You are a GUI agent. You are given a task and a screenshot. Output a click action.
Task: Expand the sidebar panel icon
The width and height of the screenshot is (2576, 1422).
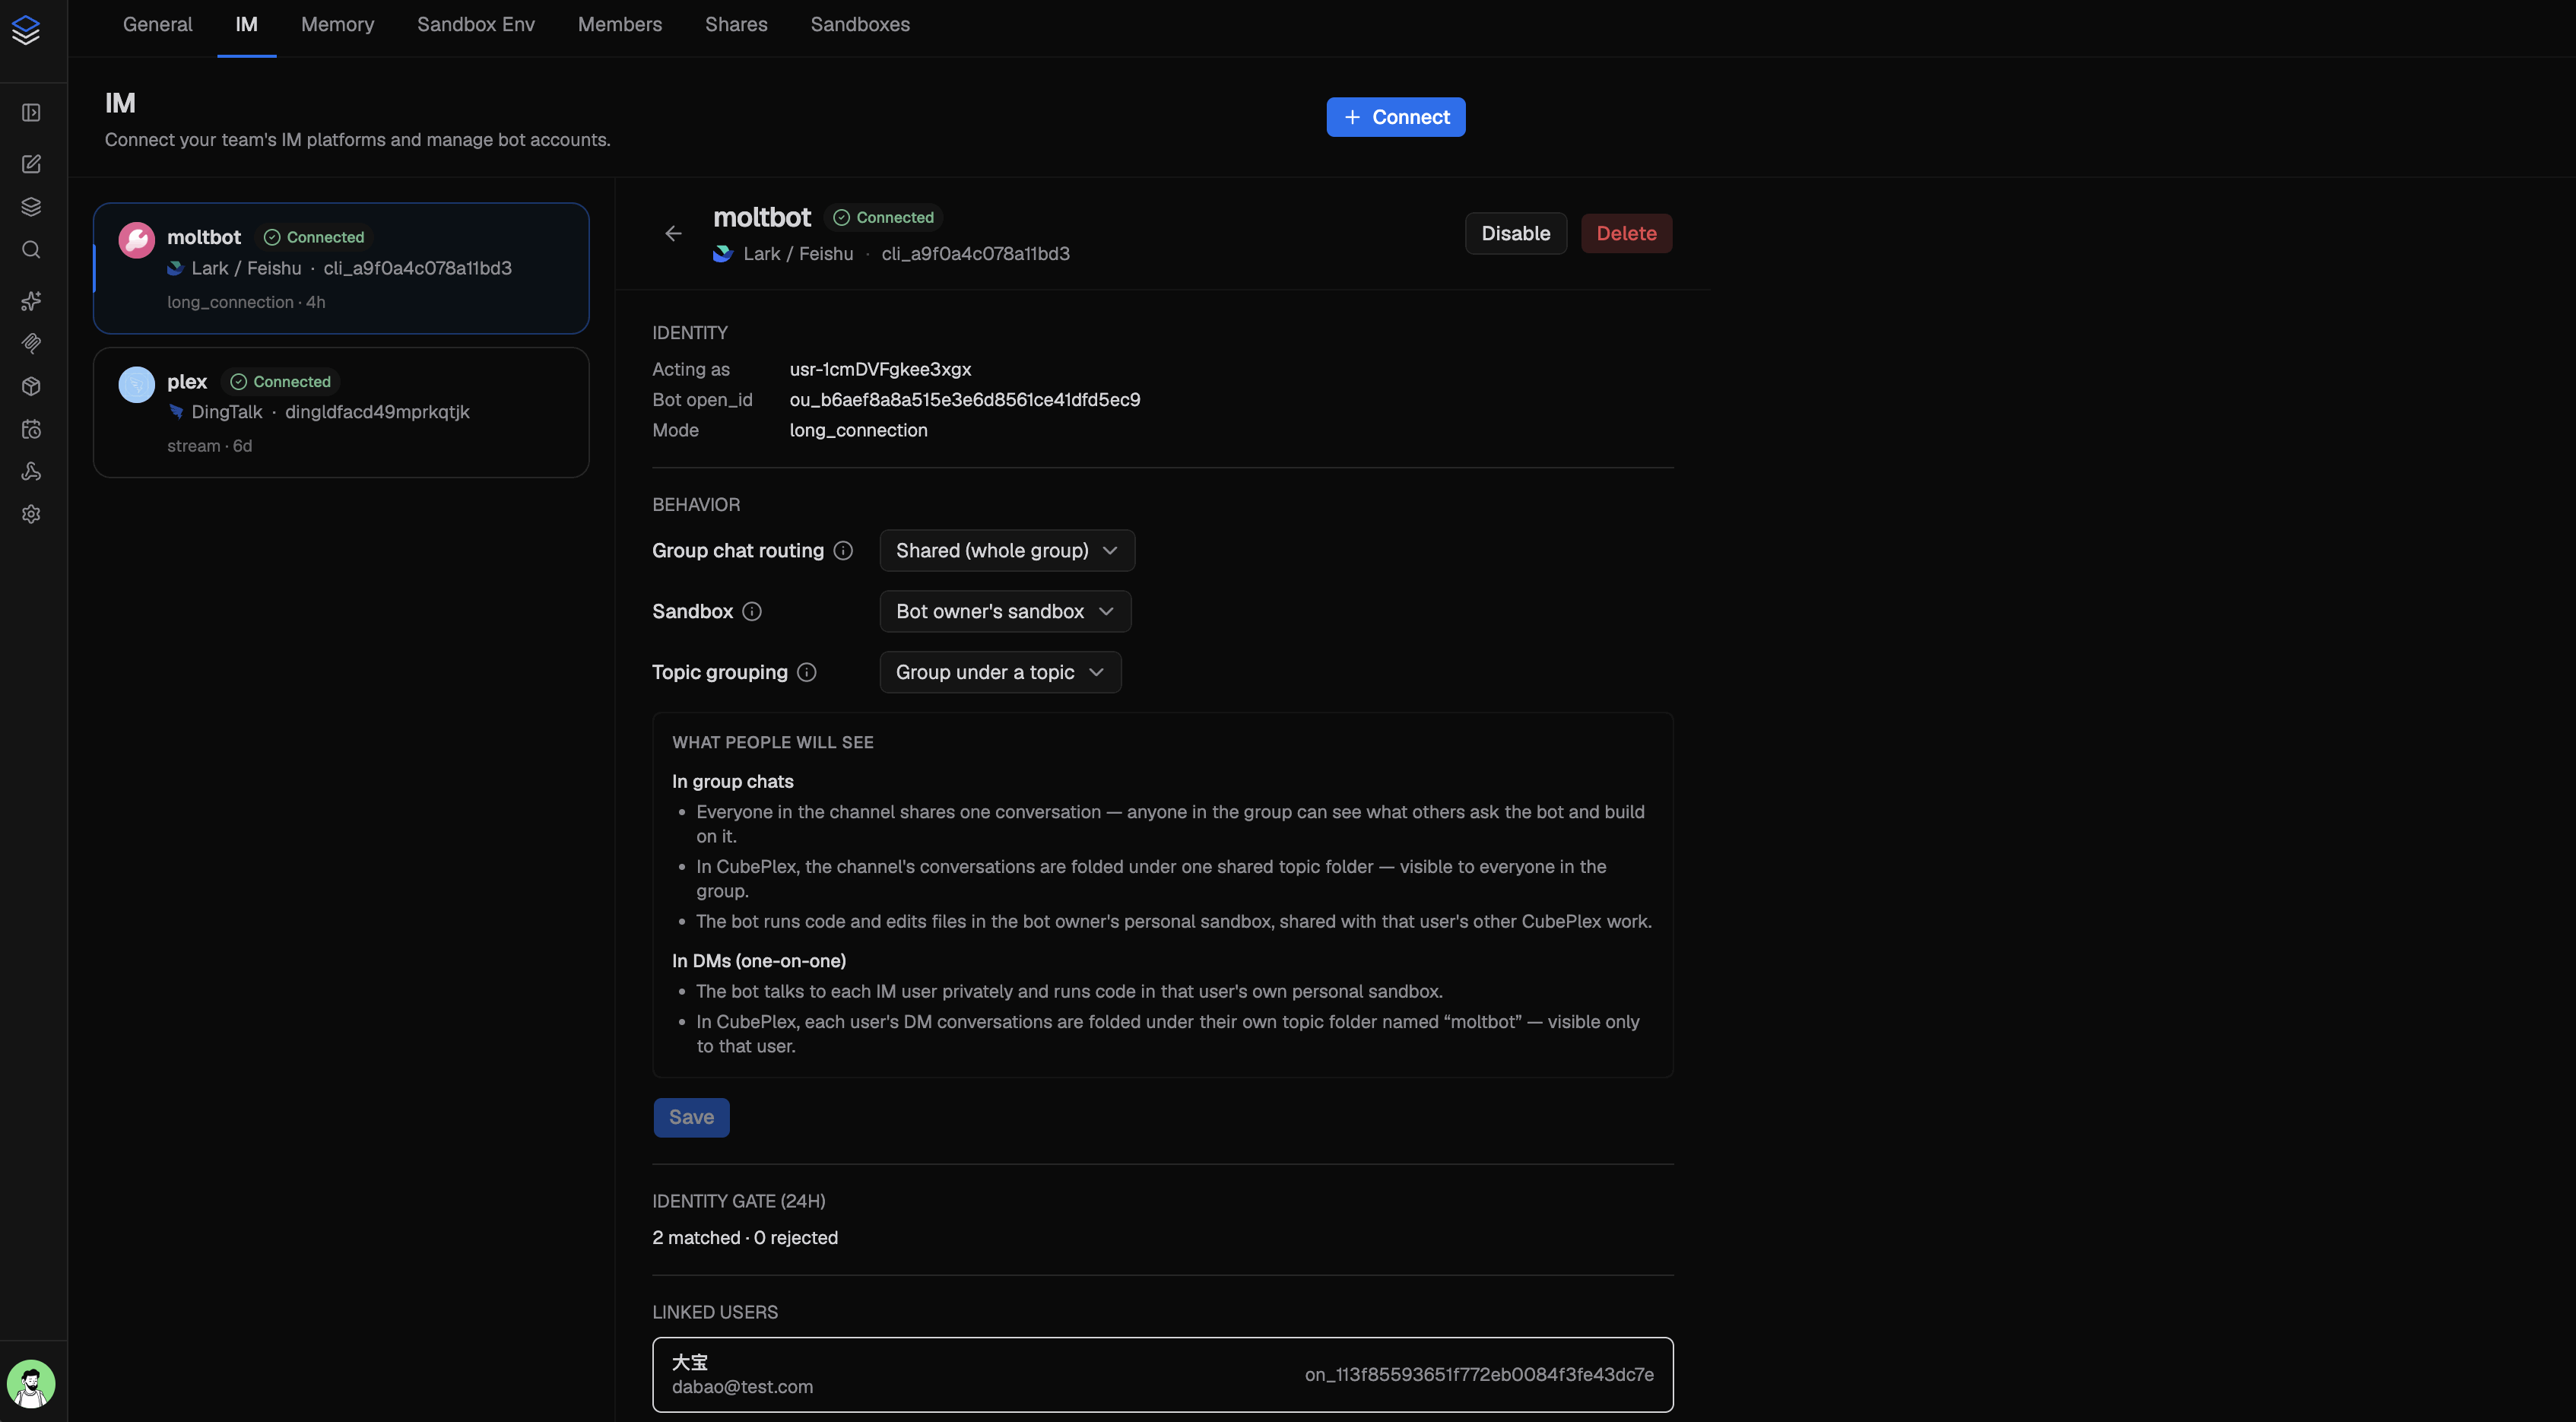pos(31,112)
